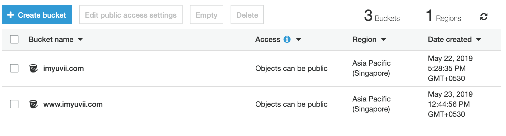Click the Empty button
The width and height of the screenshot is (506, 136).
pyautogui.click(x=207, y=14)
